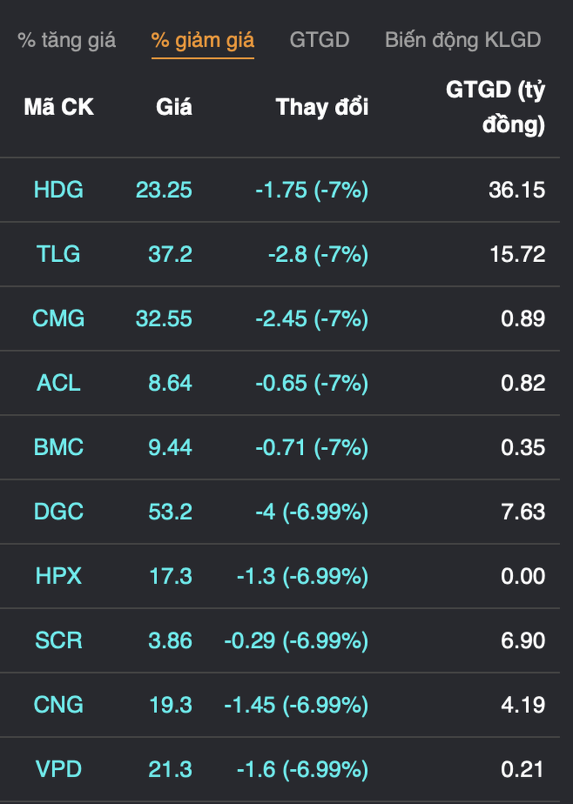Click HDG's 36.15 trading value cell

click(x=516, y=190)
